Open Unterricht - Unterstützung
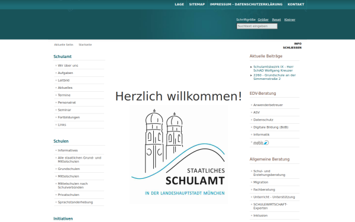 pyautogui.click(x=274, y=197)
